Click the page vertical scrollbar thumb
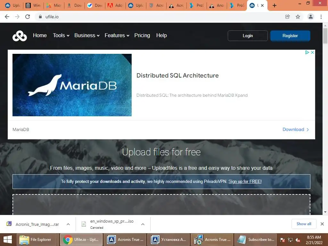This screenshot has height=246, width=328. [x=325, y=36]
